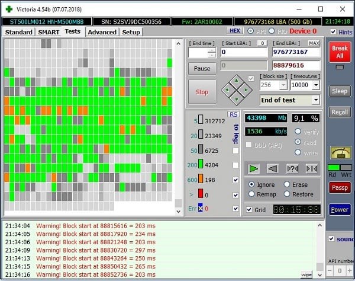Open the Setup tab
The image size is (355, 281).
pos(131,32)
